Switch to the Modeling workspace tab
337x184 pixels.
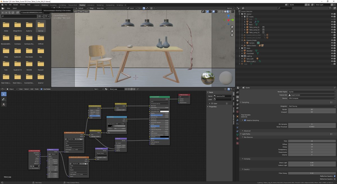click(45, 5)
